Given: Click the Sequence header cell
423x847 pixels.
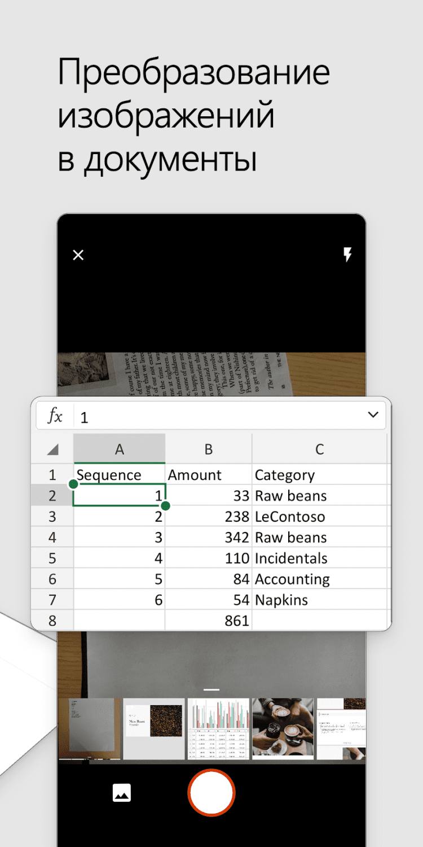Looking at the screenshot, I should click(x=119, y=475).
